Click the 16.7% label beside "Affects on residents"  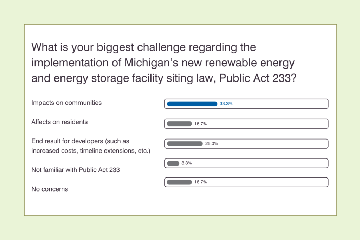click(200, 124)
